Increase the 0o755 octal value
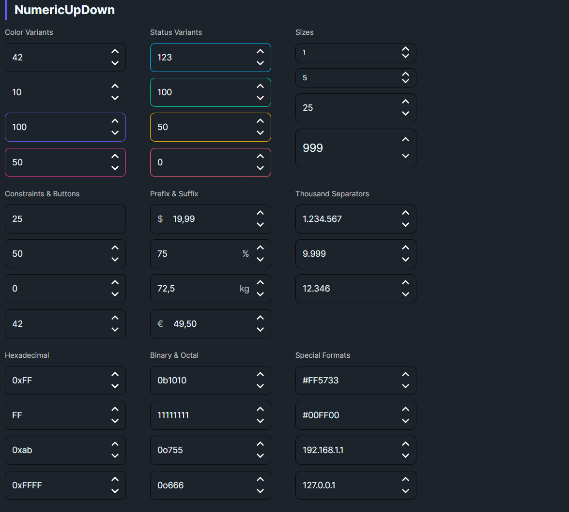The height and width of the screenshot is (512, 569). coord(260,444)
